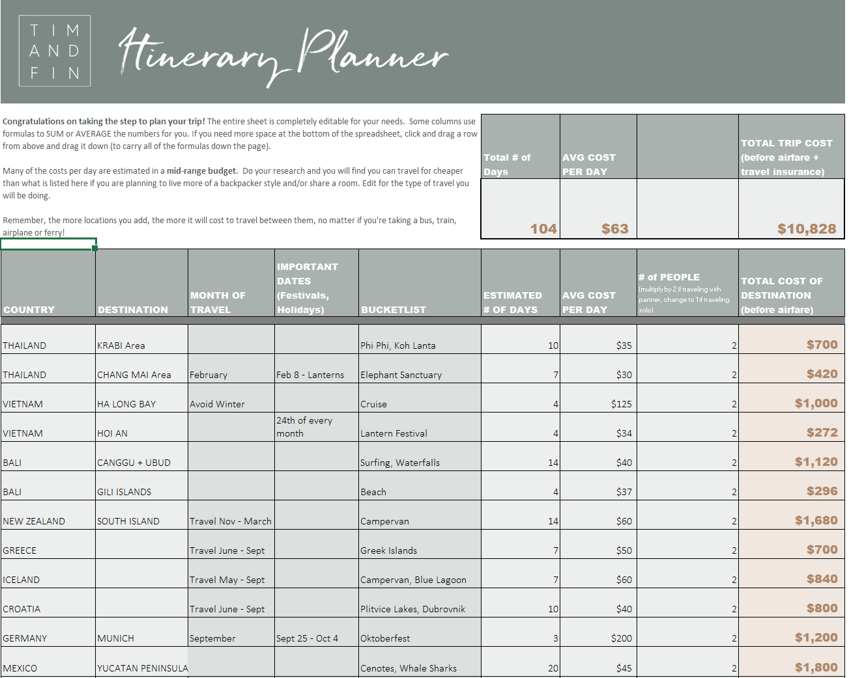The height and width of the screenshot is (678, 849).
Task: Click the instructions text paragraph
Action: [x=240, y=176]
